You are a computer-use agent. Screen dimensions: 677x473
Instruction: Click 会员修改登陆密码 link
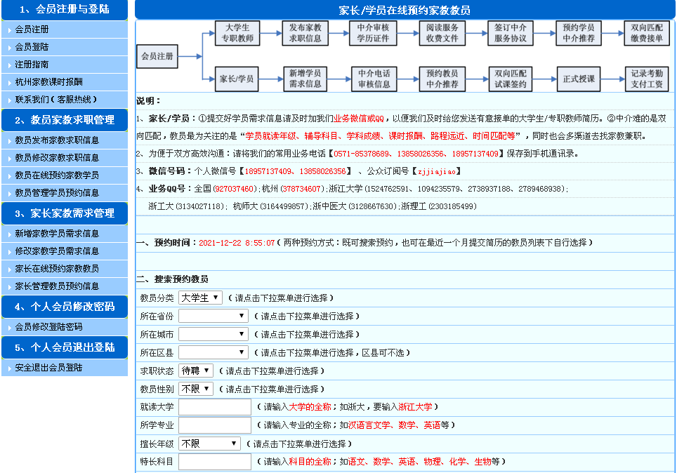(48, 327)
